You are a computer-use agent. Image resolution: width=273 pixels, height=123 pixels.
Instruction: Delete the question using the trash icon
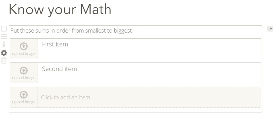4,61
